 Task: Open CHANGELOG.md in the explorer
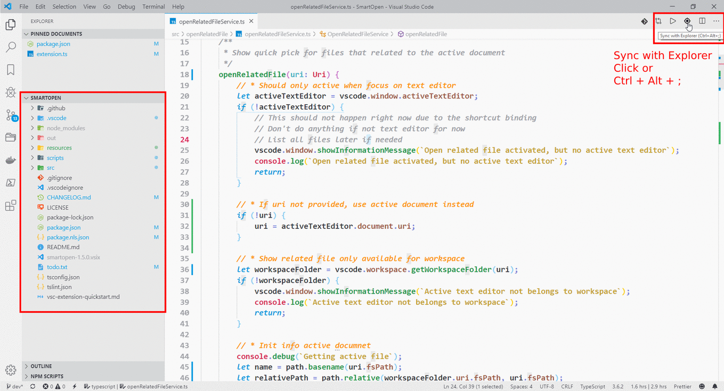pyautogui.click(x=94, y=197)
